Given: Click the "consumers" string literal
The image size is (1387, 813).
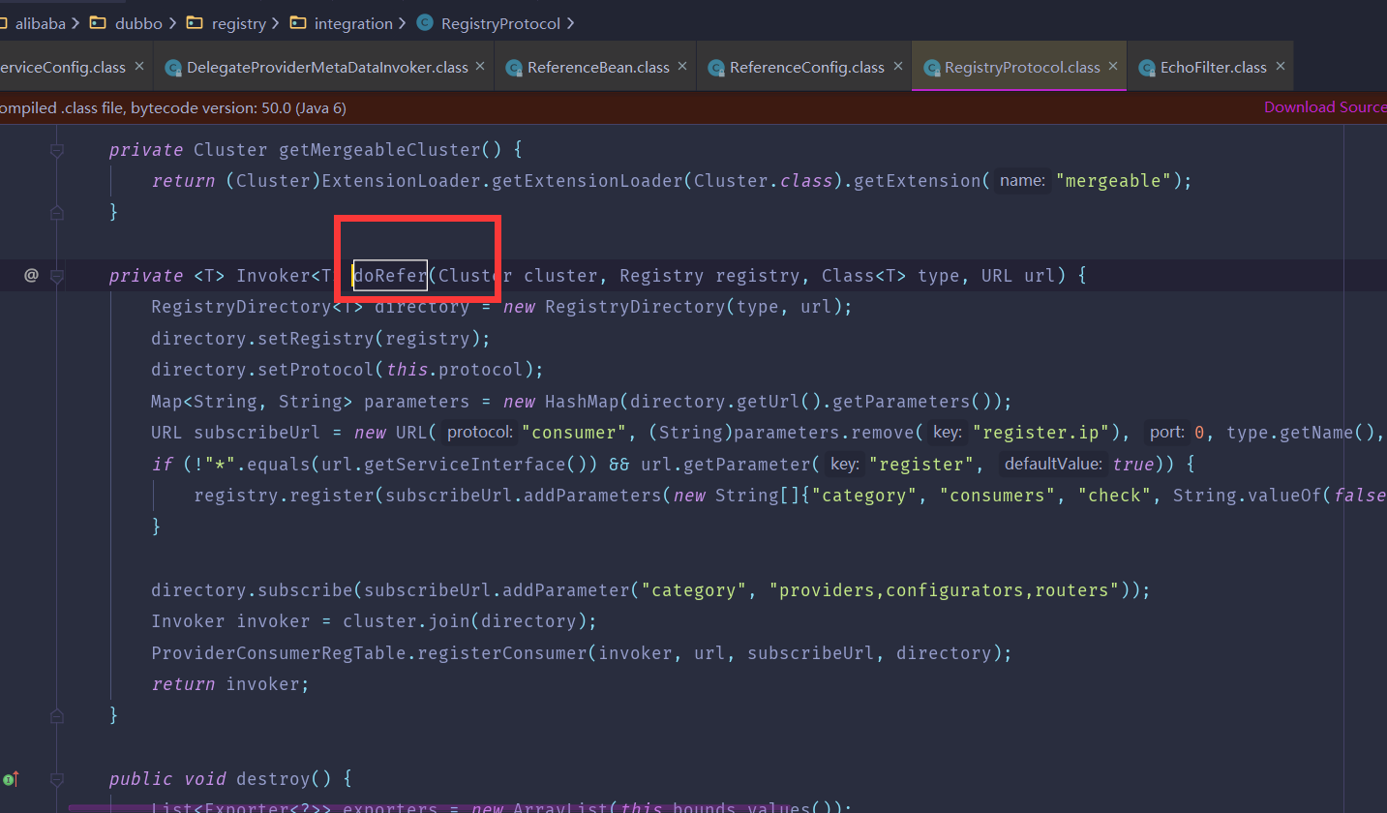Looking at the screenshot, I should pos(999,496).
